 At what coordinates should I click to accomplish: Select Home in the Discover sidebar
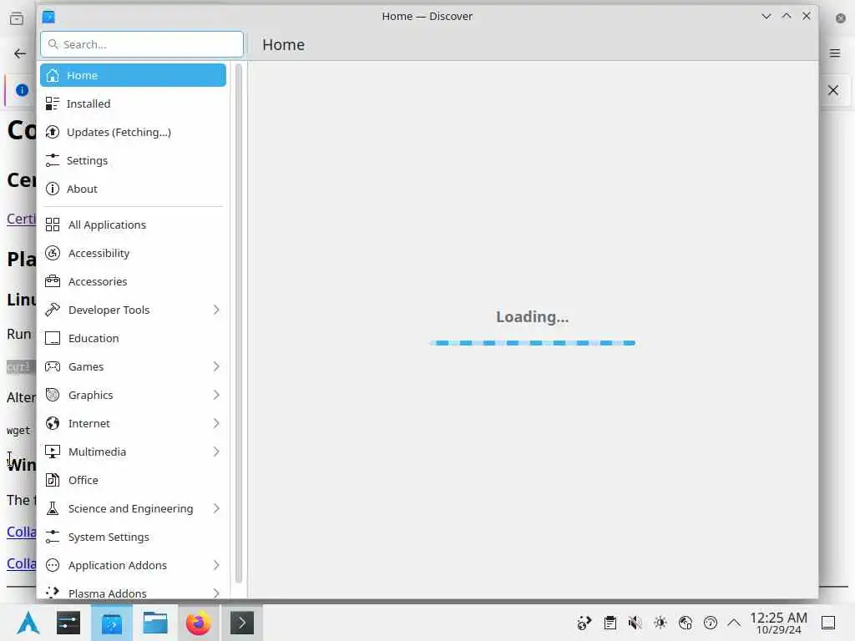click(133, 75)
